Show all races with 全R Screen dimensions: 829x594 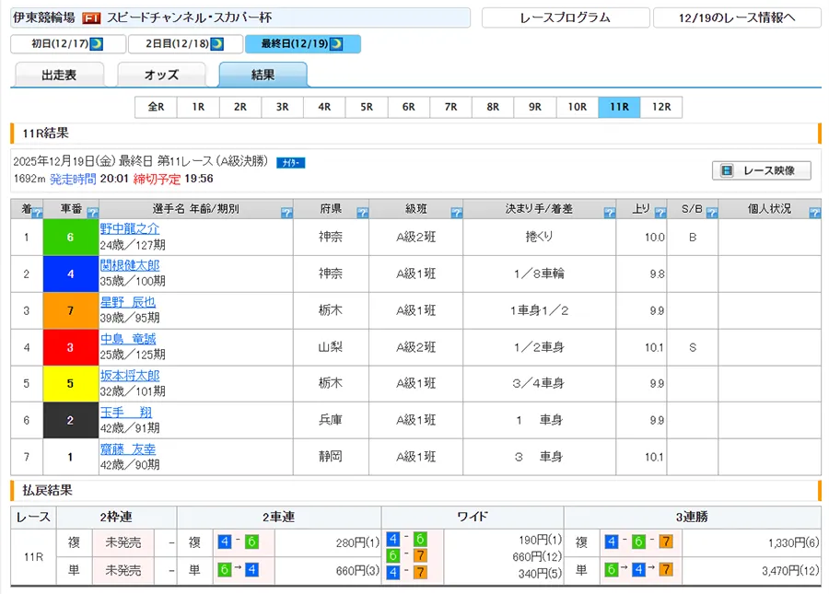[x=156, y=107]
